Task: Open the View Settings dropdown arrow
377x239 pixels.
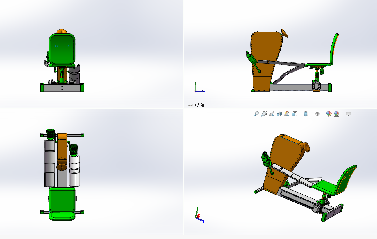Action: coord(354,114)
